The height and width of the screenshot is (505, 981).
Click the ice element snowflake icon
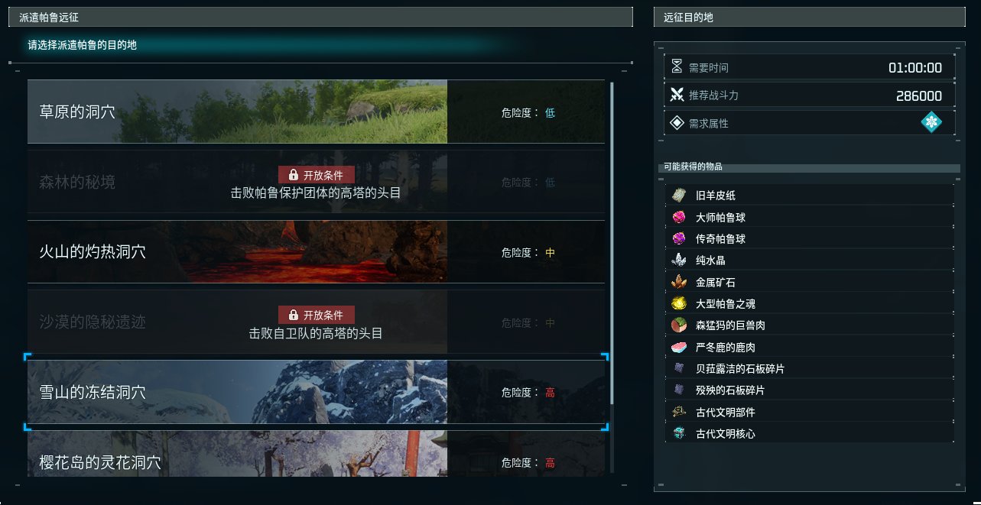931,122
